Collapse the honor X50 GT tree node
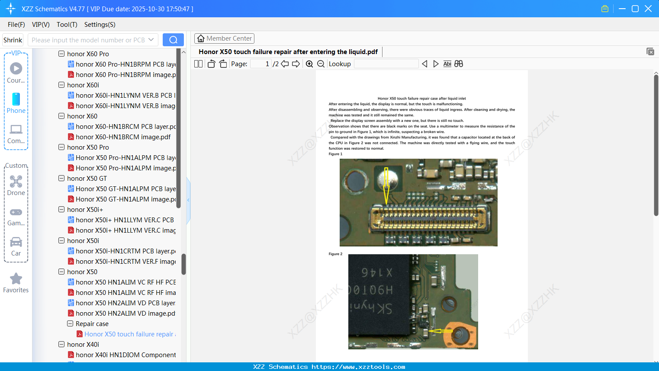This screenshot has width=659, height=371. tap(61, 178)
